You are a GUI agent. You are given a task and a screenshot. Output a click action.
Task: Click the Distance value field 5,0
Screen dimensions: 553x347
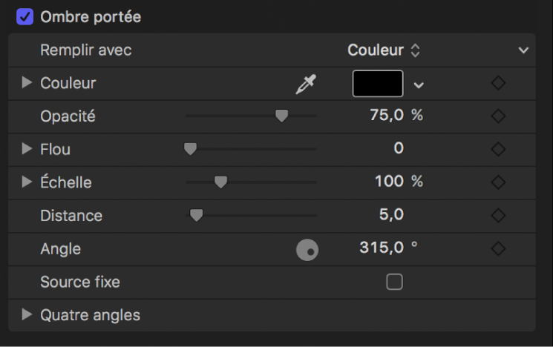click(x=390, y=216)
